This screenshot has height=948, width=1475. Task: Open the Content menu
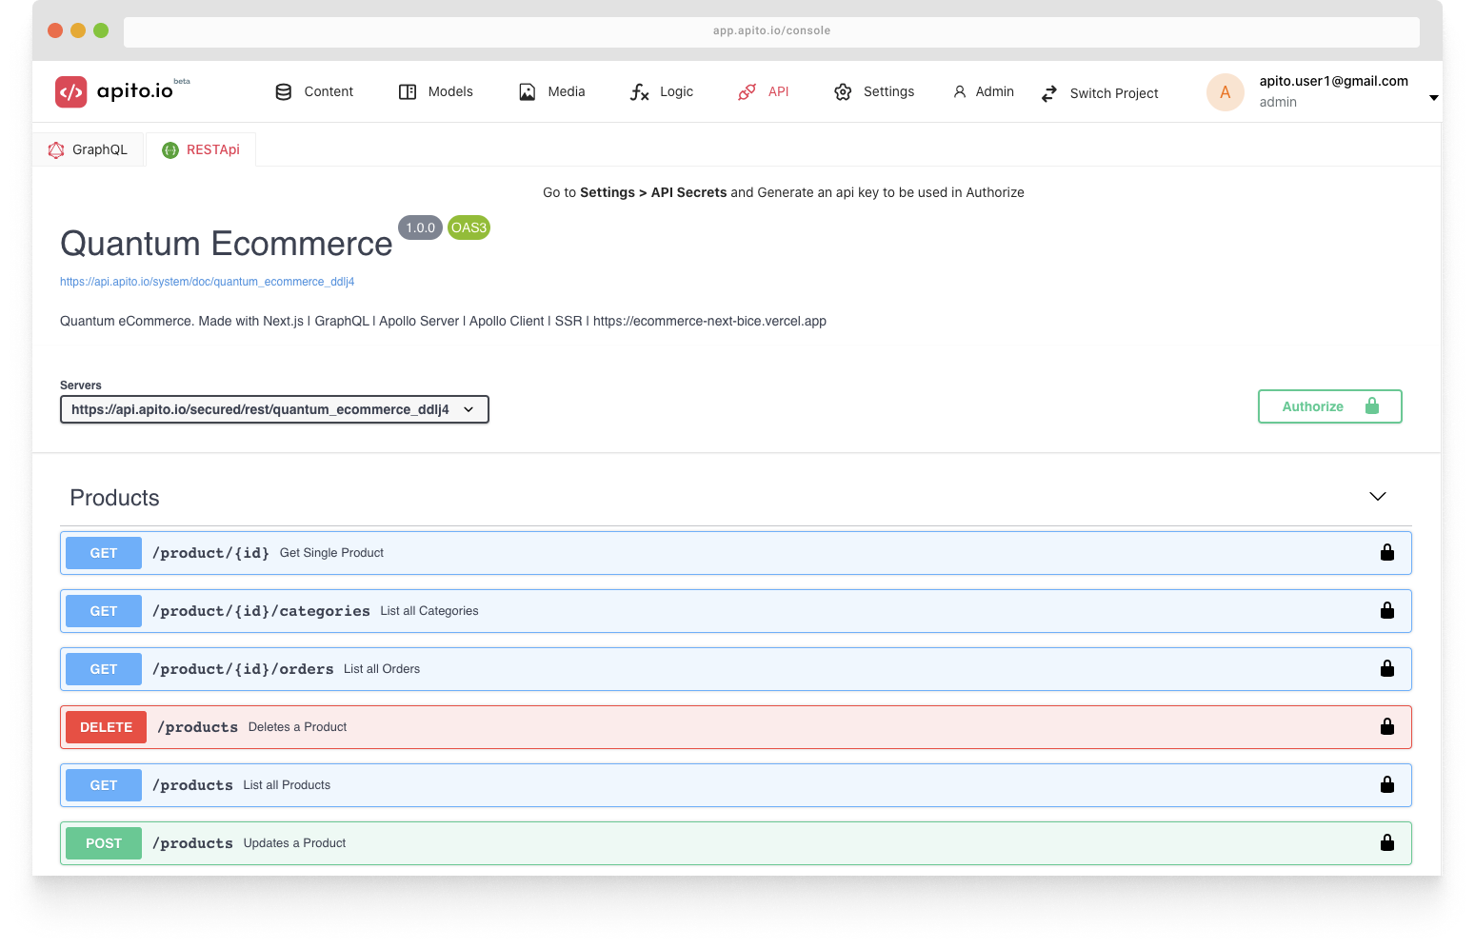coord(329,92)
